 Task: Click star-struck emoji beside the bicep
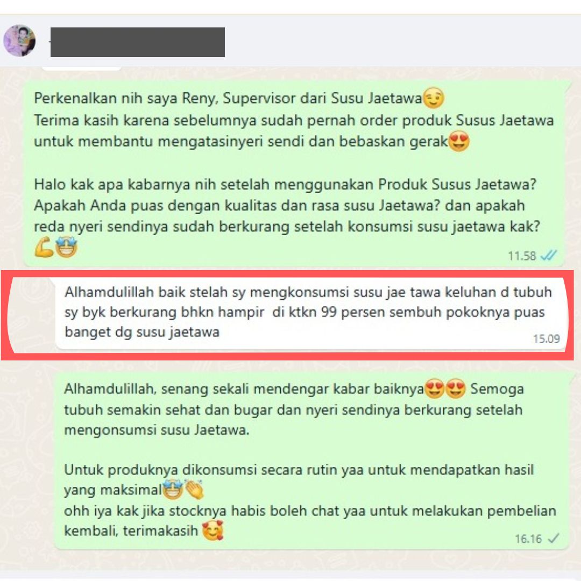coord(66,247)
